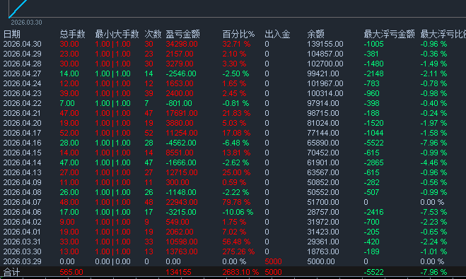Select the 2026.04.01 date cell
Image resolution: width=466 pixels, height=279 pixels.
click(23, 232)
